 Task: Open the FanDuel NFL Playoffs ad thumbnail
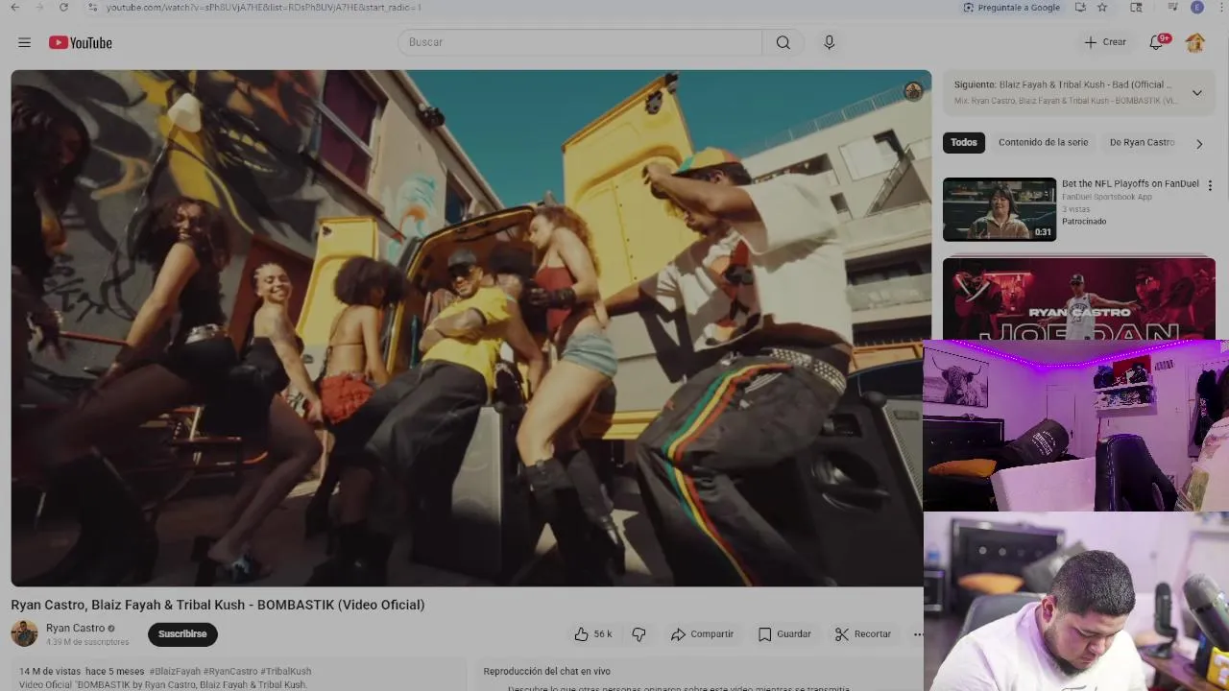(x=1000, y=209)
